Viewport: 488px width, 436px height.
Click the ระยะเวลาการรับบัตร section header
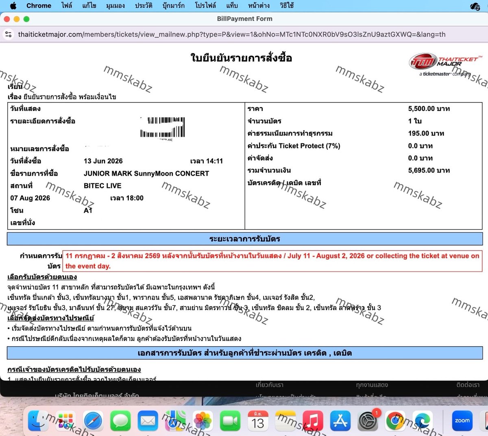point(245,239)
